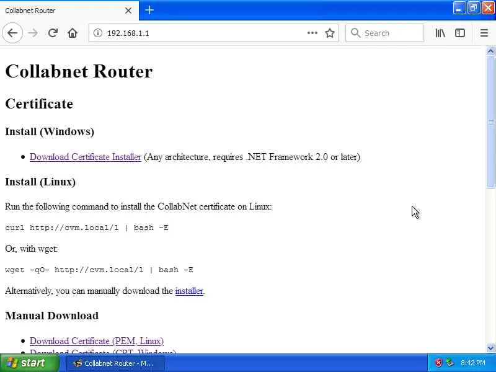Viewport: 496px width, 372px height.
Task: Click the Collabnet Router page heading
Action: pyautogui.click(x=79, y=71)
